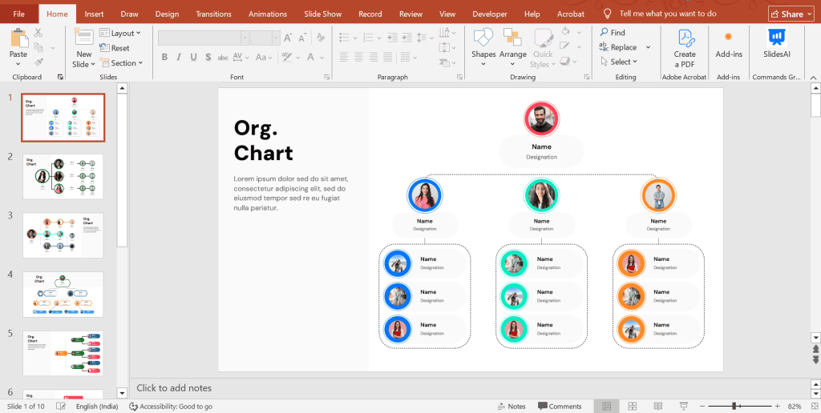Insert a New Slide
Image resolution: width=821 pixels, height=413 pixels.
point(83,38)
